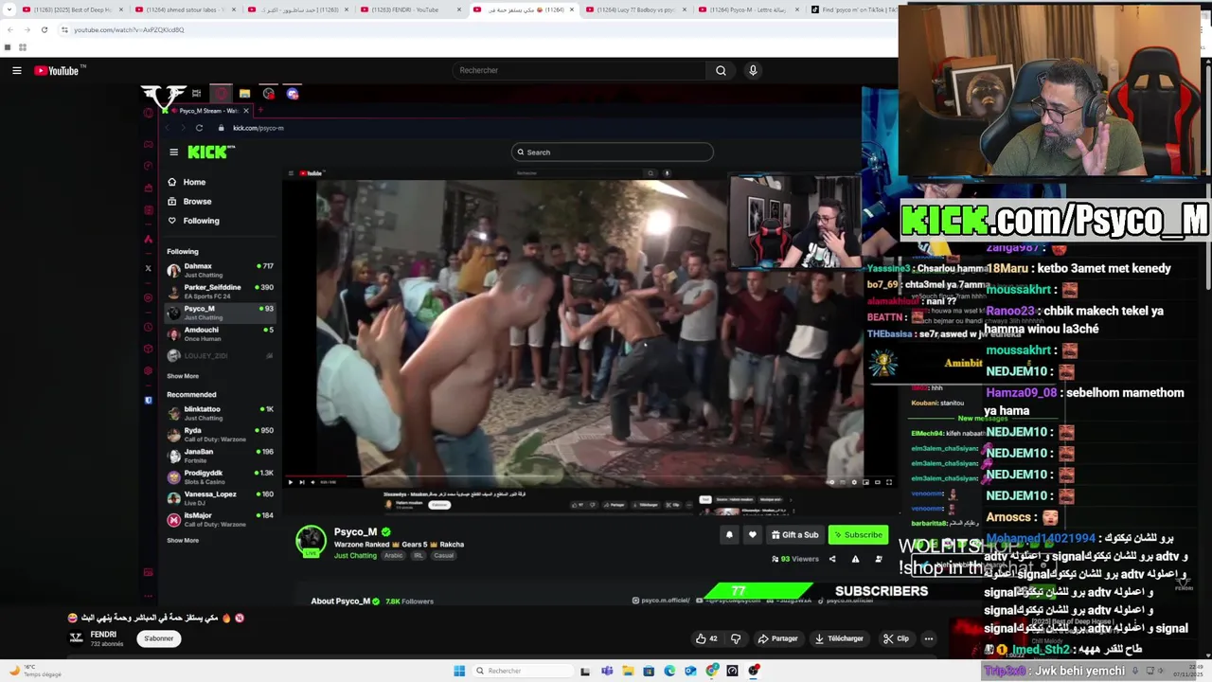
Task: Click the Just Chatting category link
Action: [355, 555]
